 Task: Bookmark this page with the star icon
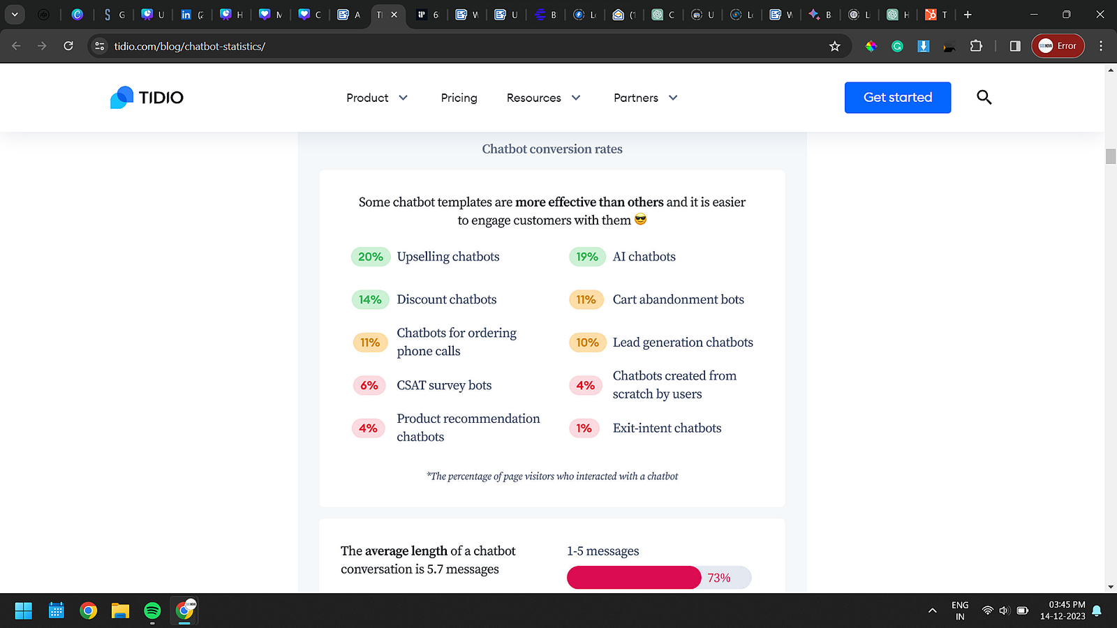tap(834, 46)
